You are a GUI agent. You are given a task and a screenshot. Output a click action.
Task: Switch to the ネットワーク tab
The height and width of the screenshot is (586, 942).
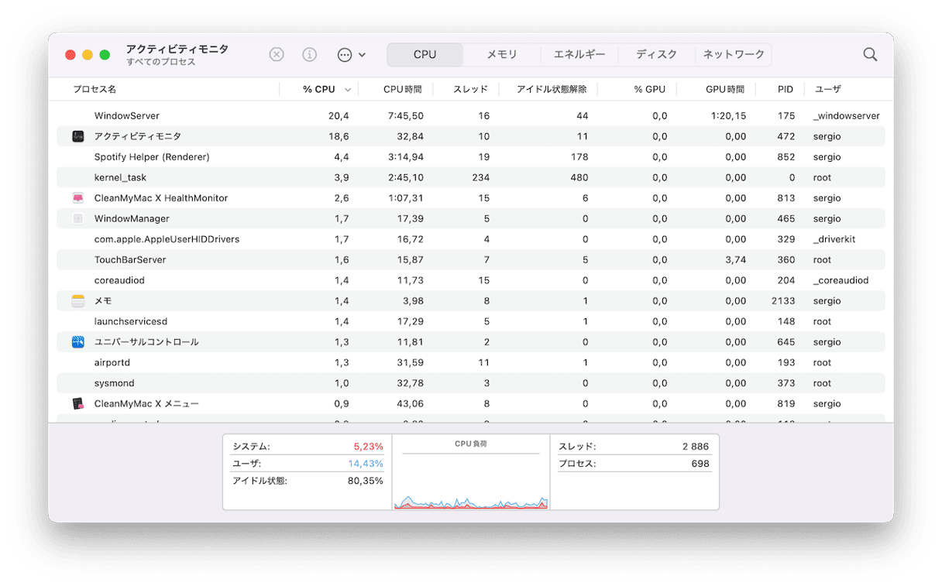(734, 54)
